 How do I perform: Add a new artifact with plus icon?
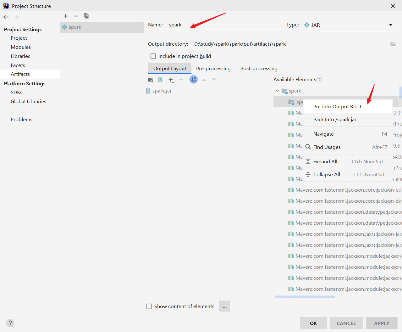66,16
